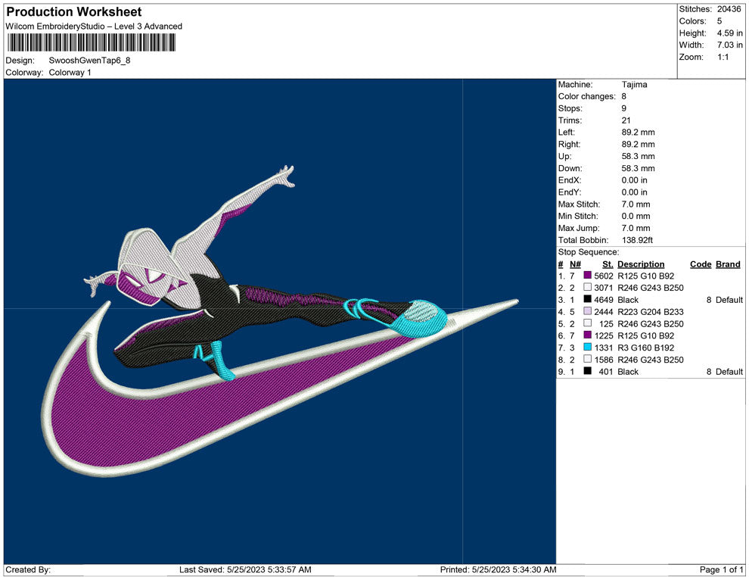
Task: Click the Zoom value '1:1'
Action: coord(723,57)
